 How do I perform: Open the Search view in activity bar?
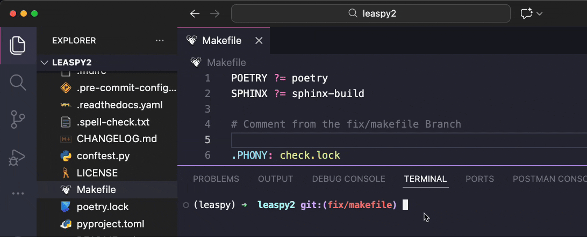coord(18,83)
